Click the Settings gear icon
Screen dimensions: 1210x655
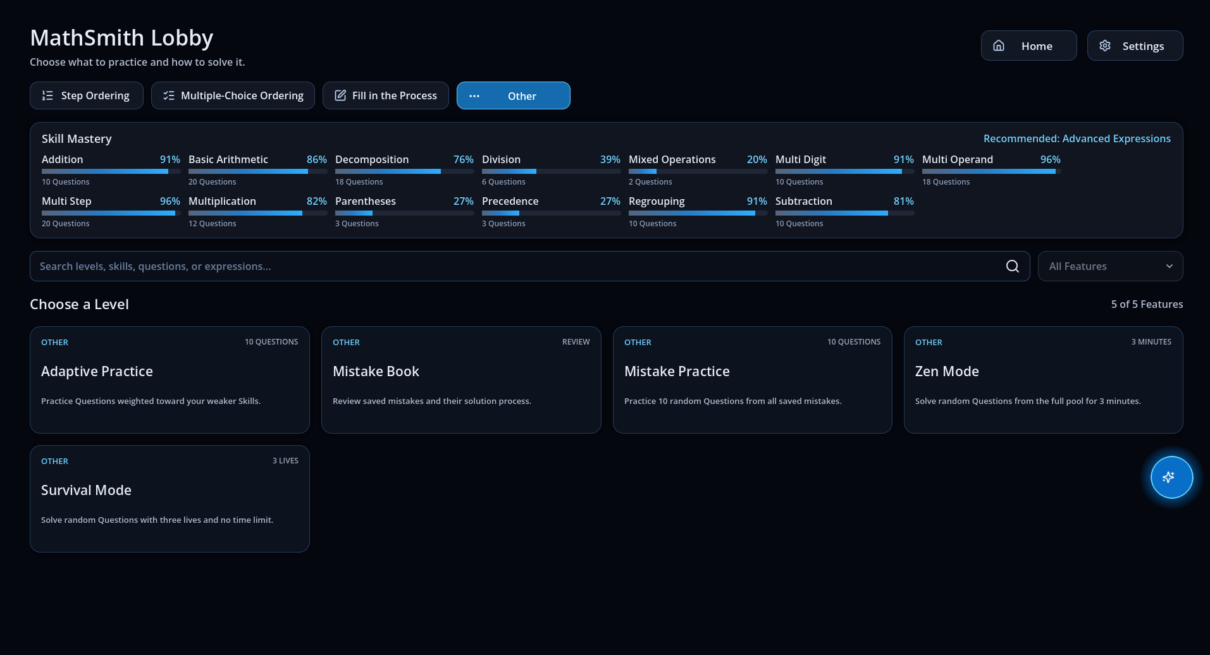click(1105, 46)
